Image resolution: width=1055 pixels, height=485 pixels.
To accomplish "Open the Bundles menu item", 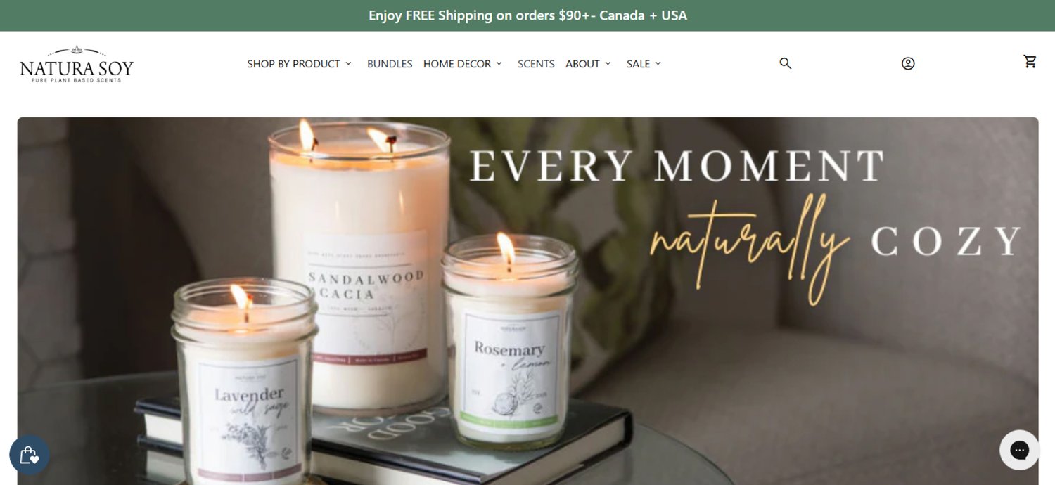I will click(390, 64).
